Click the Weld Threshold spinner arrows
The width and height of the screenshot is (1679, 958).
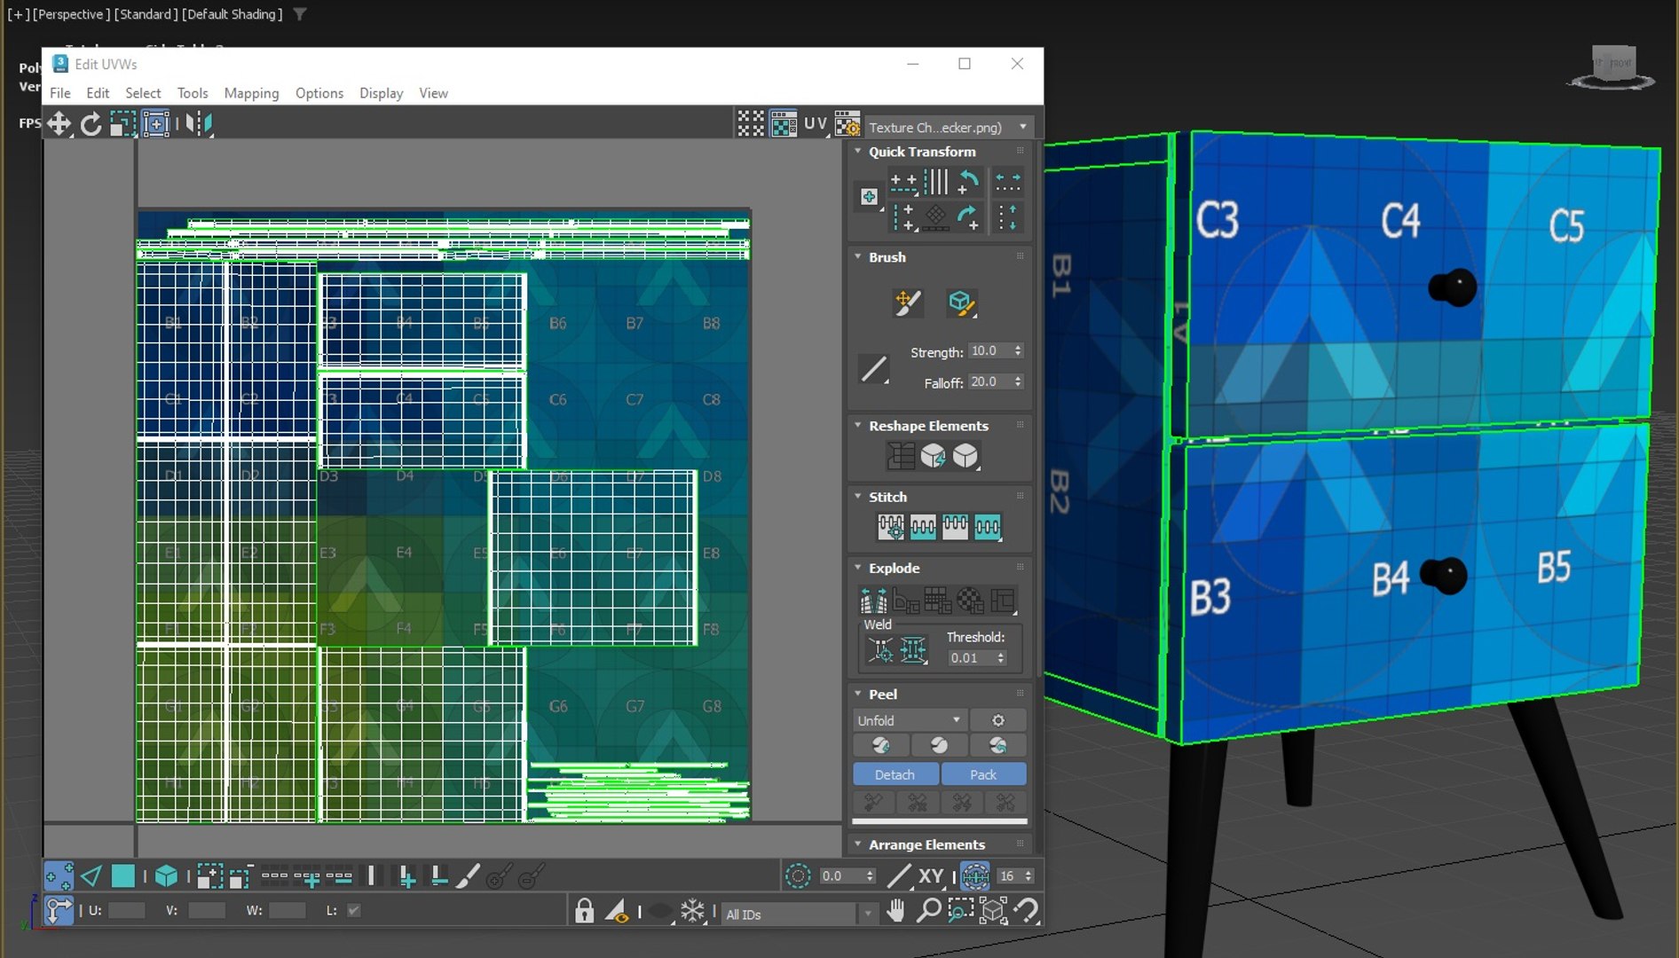coord(1001,658)
